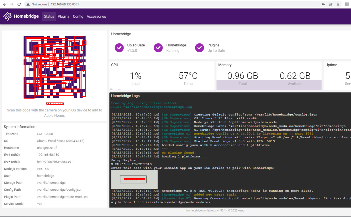Click the browser forward arrow
The height and width of the screenshot is (217, 351).
coord(12,4)
